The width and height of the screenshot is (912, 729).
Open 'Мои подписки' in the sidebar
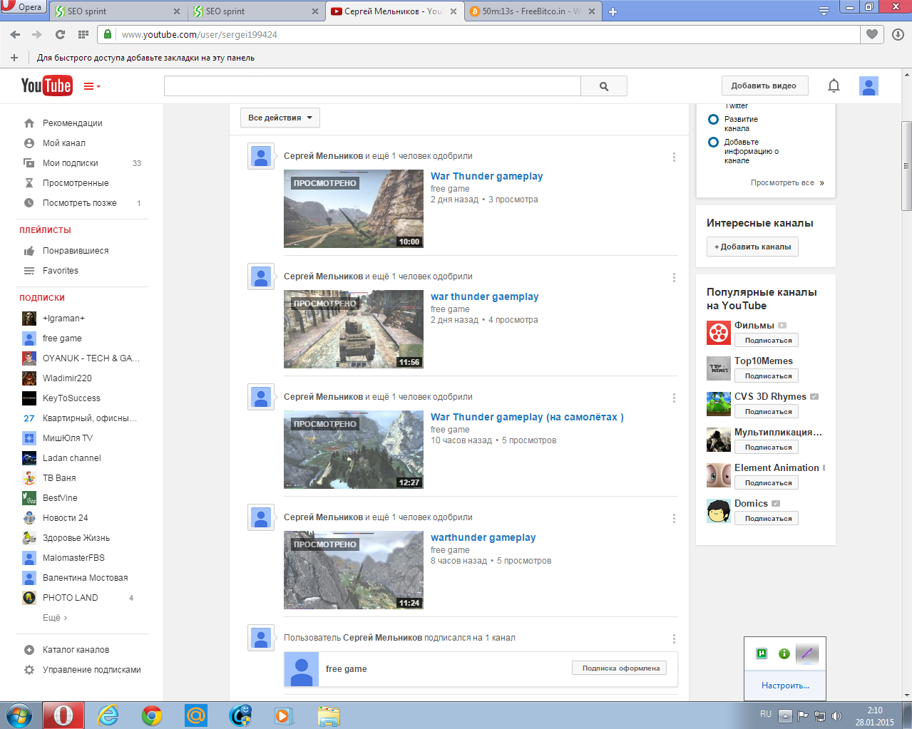coord(70,163)
